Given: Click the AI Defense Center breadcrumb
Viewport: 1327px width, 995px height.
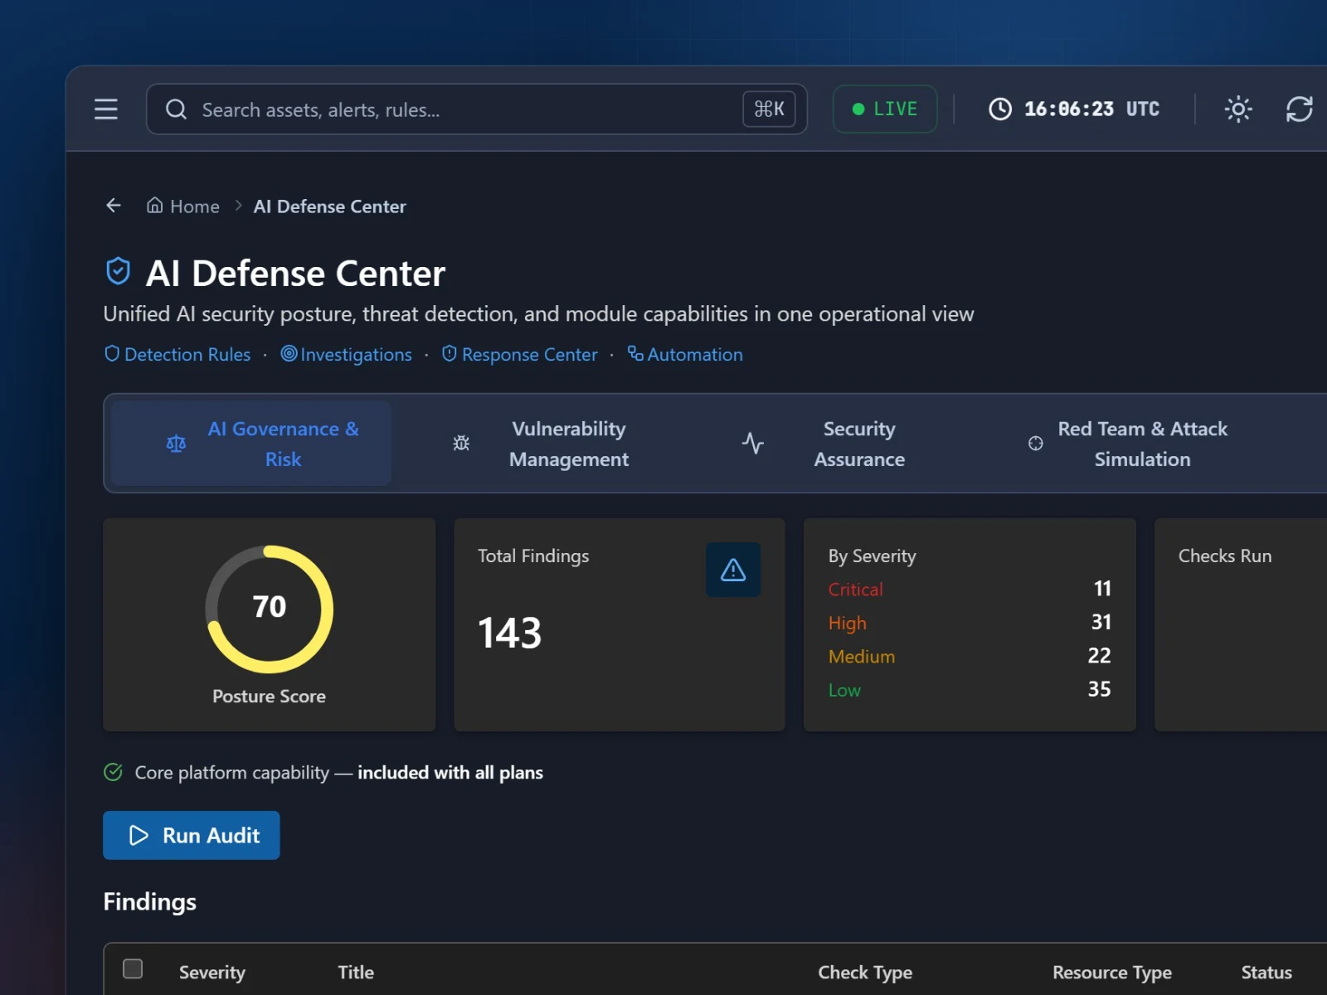Looking at the screenshot, I should click(x=329, y=206).
